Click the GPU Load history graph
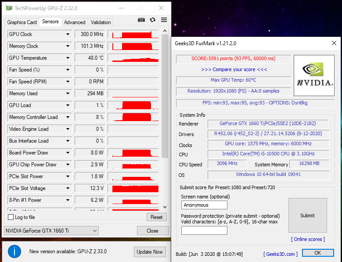This screenshot has height=262, width=342. 133,105
